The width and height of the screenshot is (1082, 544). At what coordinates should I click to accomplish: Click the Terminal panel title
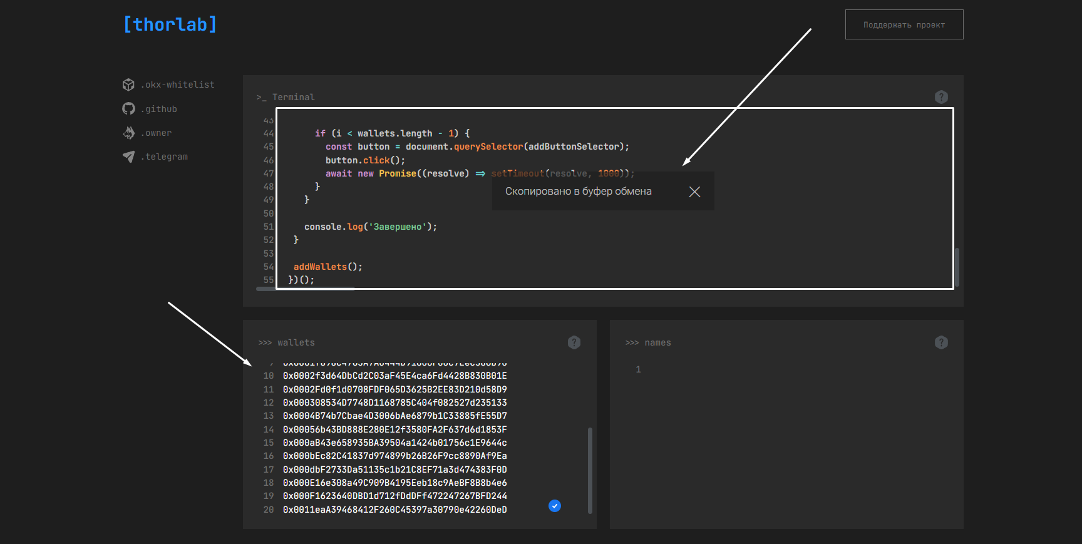click(286, 97)
